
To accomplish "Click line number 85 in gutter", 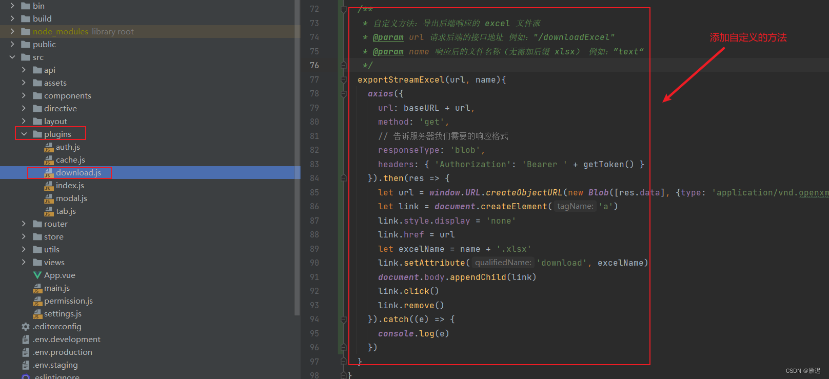I will (x=314, y=192).
